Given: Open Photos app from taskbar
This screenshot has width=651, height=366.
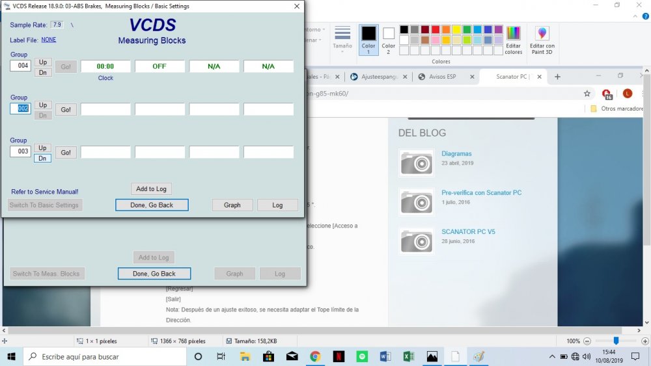Looking at the screenshot, I should coord(432,356).
